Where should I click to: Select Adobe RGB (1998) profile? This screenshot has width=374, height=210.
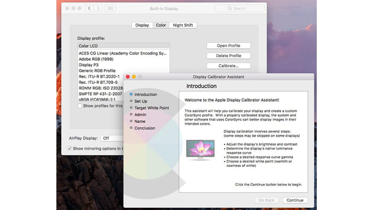tap(124, 59)
